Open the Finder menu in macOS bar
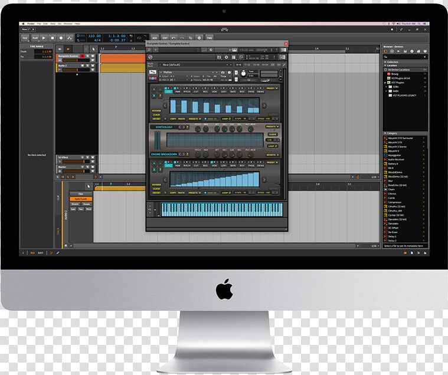 pyautogui.click(x=31, y=24)
